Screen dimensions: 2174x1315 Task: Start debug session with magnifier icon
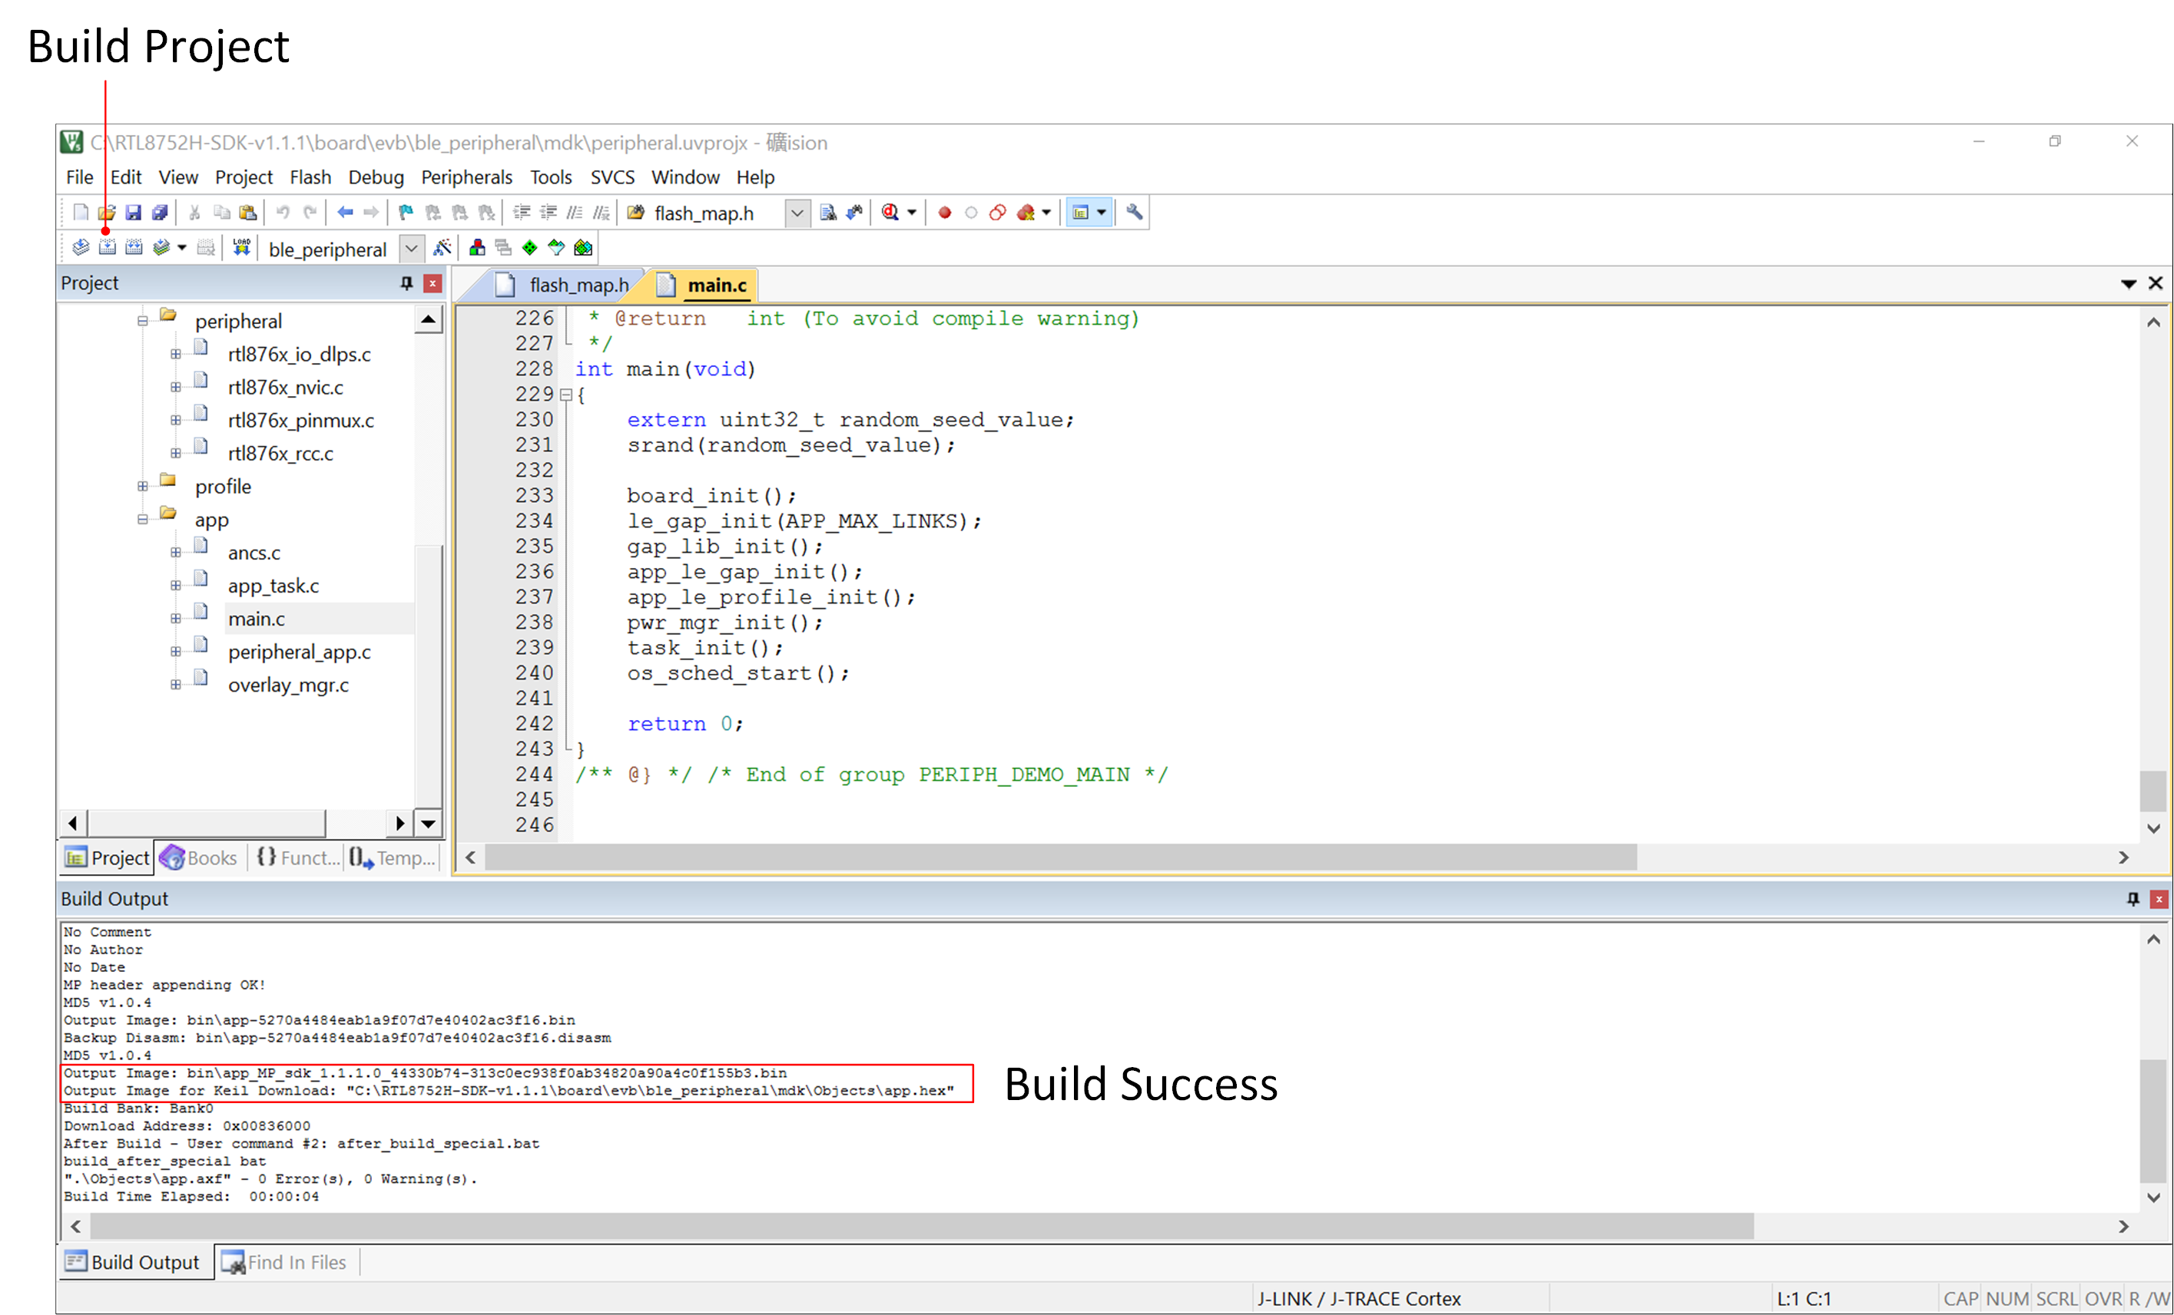click(x=890, y=213)
